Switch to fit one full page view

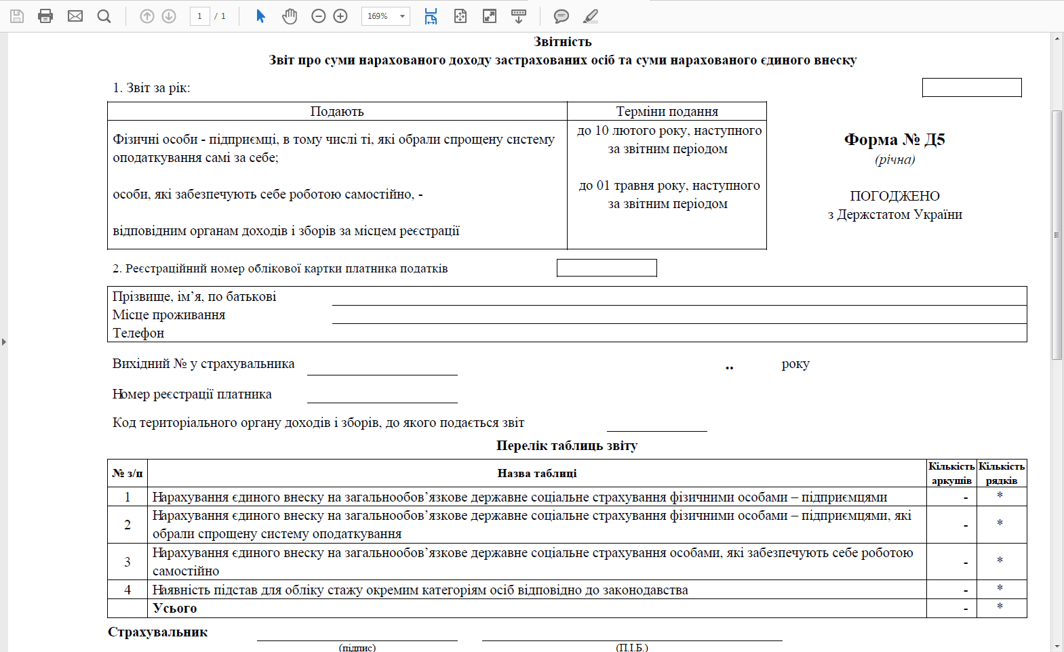pyautogui.click(x=460, y=16)
